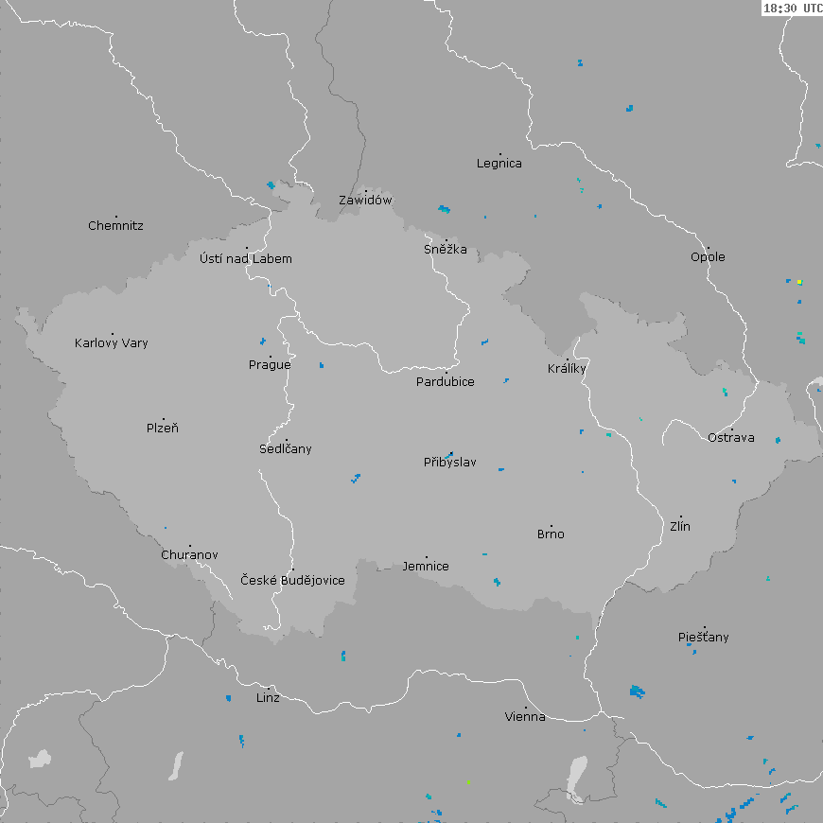Click the Plzeň city label

coord(163,429)
